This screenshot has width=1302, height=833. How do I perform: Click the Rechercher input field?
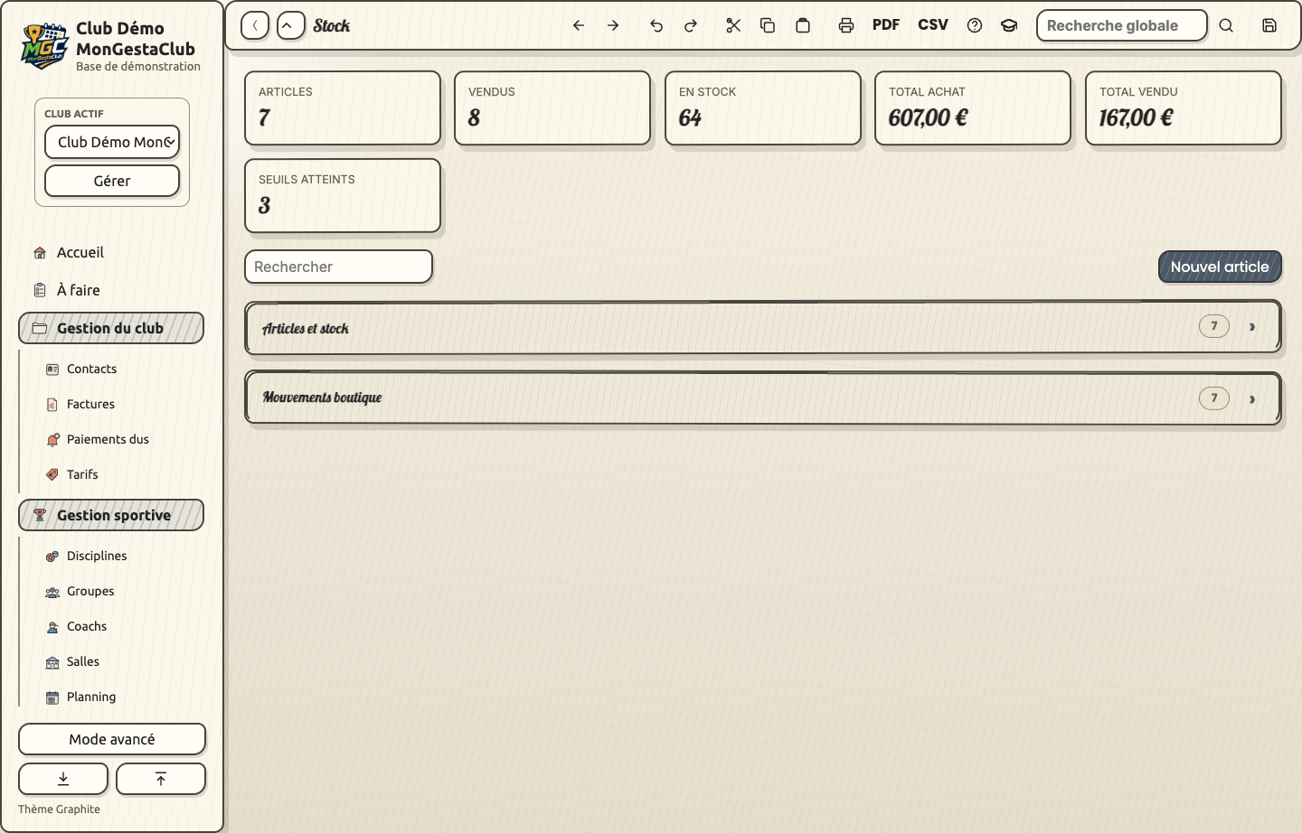[x=338, y=267]
